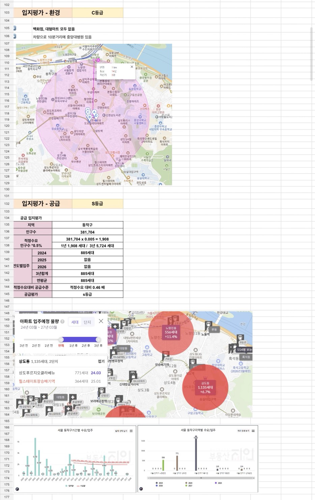
Task: Select the 차량으로 10분거리에 중앙대병원 있음 cell
Action: coord(62,37)
